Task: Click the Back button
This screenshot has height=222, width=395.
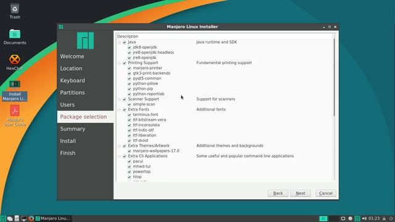Action: pos(278,193)
